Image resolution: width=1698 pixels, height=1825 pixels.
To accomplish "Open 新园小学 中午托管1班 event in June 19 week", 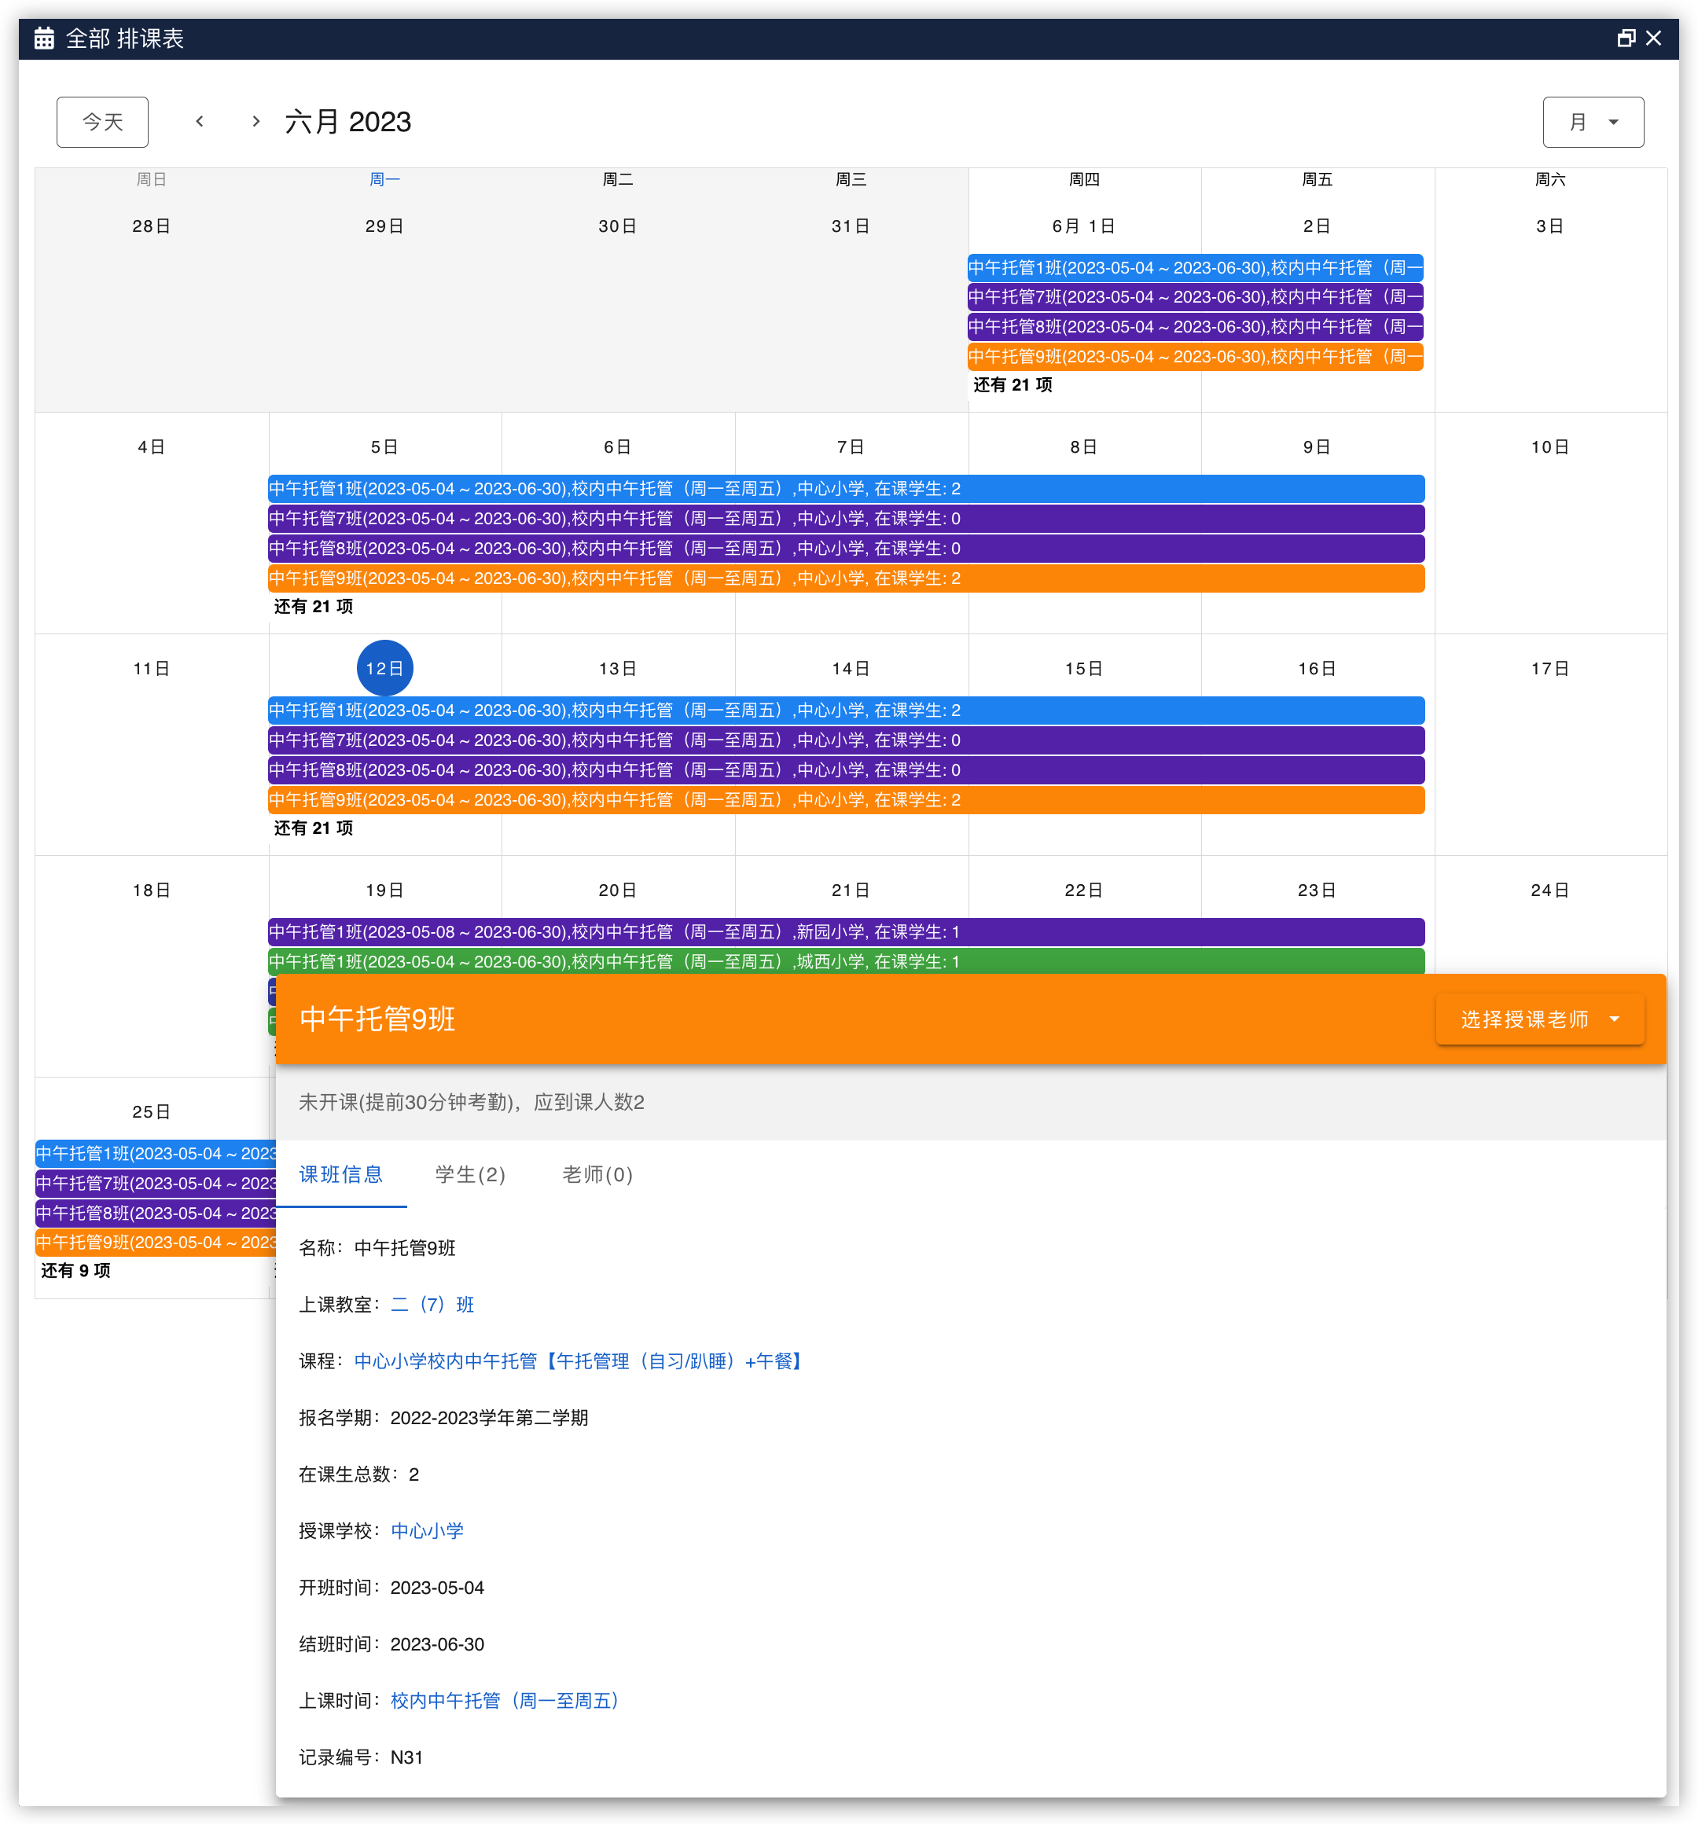I will coord(846,932).
